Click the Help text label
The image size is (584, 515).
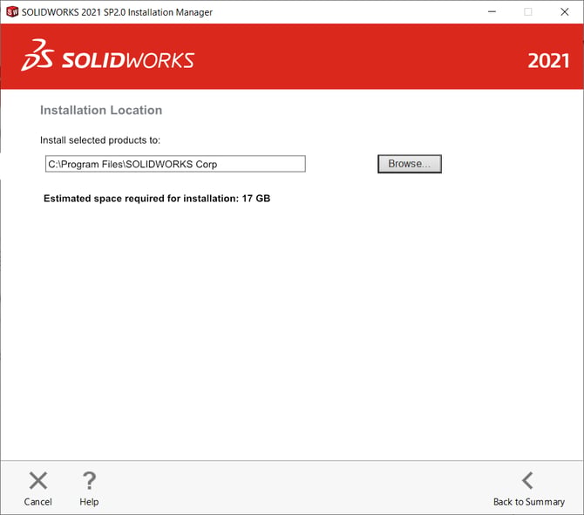point(89,502)
